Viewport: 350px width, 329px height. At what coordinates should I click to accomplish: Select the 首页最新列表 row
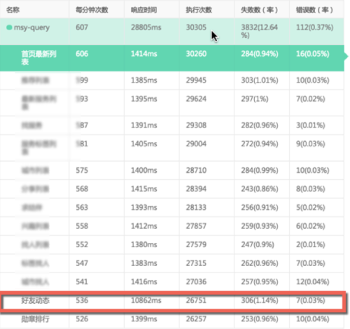[x=172, y=58]
